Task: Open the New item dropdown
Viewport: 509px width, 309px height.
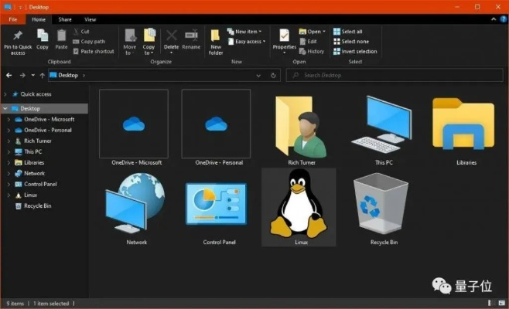Action: (248, 32)
